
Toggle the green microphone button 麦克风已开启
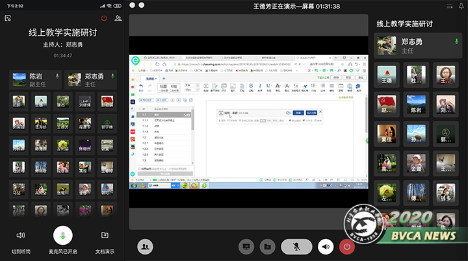62,236
